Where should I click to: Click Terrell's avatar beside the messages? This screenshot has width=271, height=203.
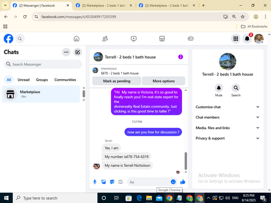tap(96, 166)
